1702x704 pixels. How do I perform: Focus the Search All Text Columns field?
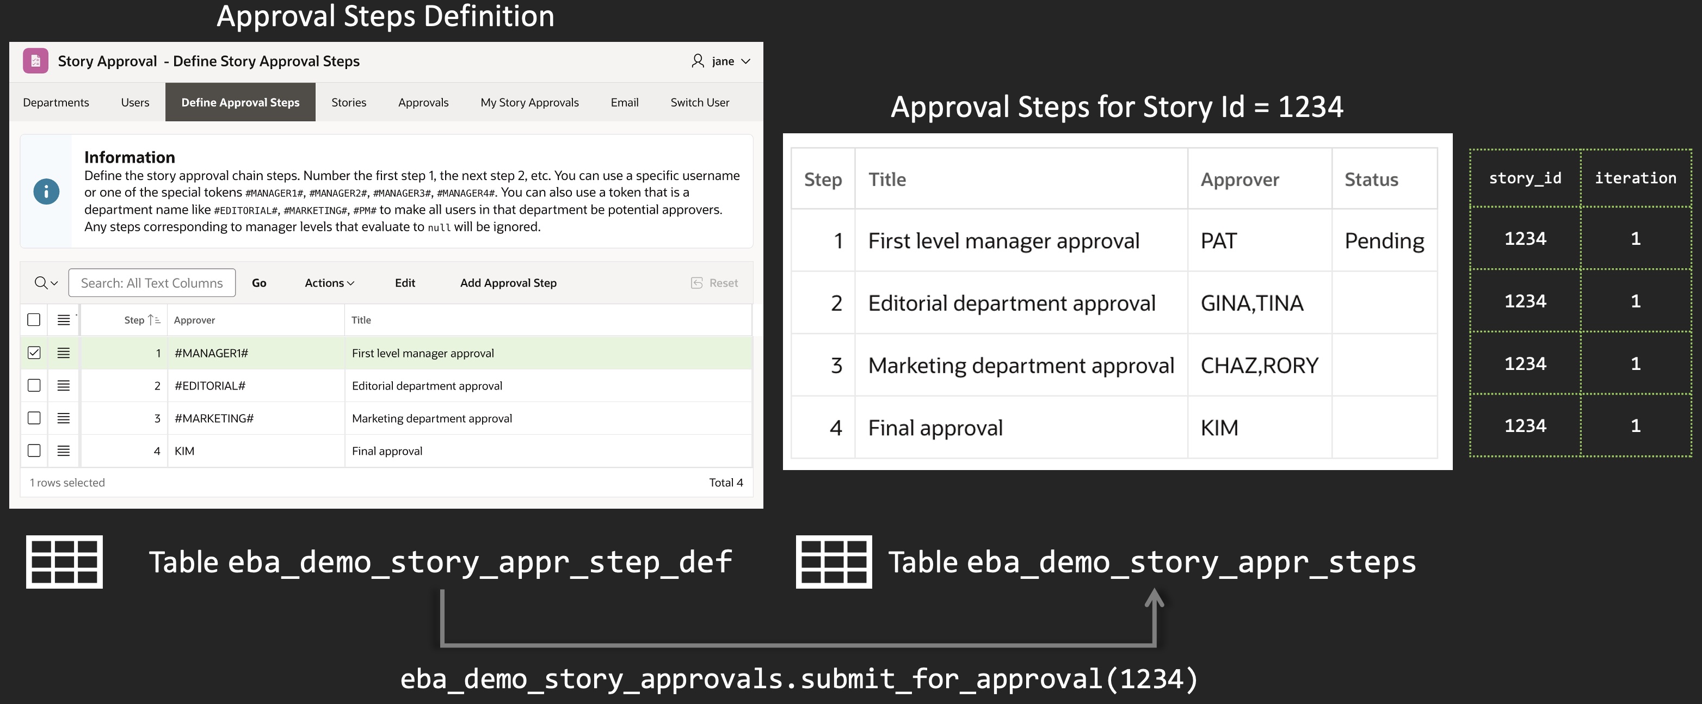pyautogui.click(x=152, y=283)
